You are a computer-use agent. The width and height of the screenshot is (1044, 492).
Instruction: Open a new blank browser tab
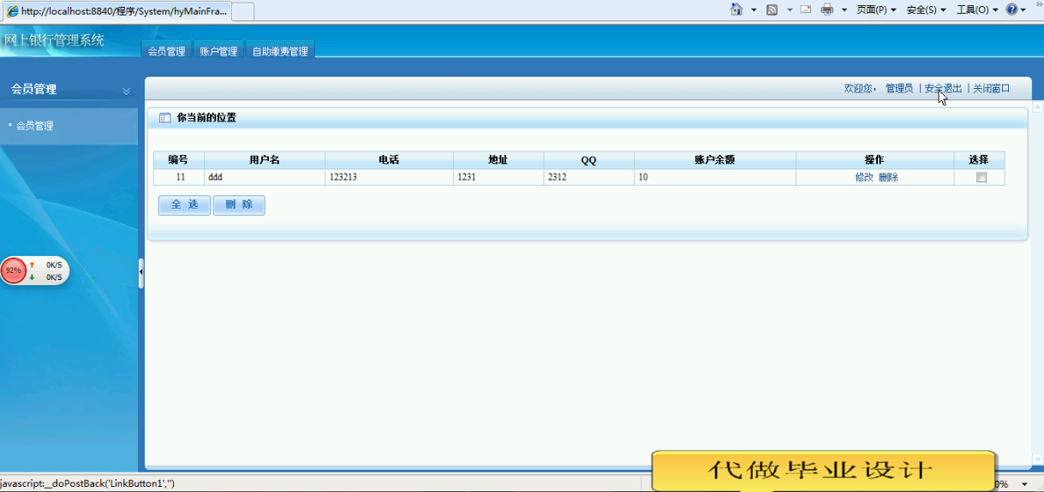click(242, 11)
